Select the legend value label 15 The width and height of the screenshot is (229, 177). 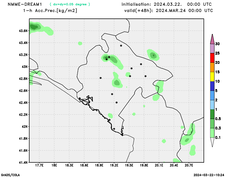(x=218, y=72)
